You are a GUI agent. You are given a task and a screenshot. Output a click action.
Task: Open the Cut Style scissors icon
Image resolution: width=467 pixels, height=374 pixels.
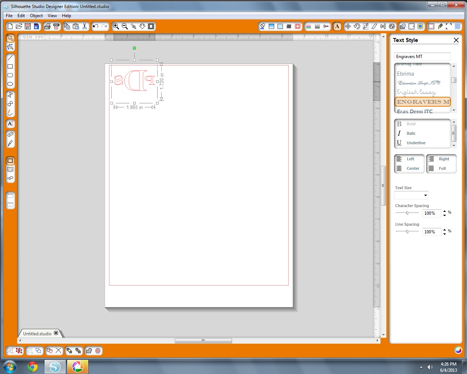326,26
